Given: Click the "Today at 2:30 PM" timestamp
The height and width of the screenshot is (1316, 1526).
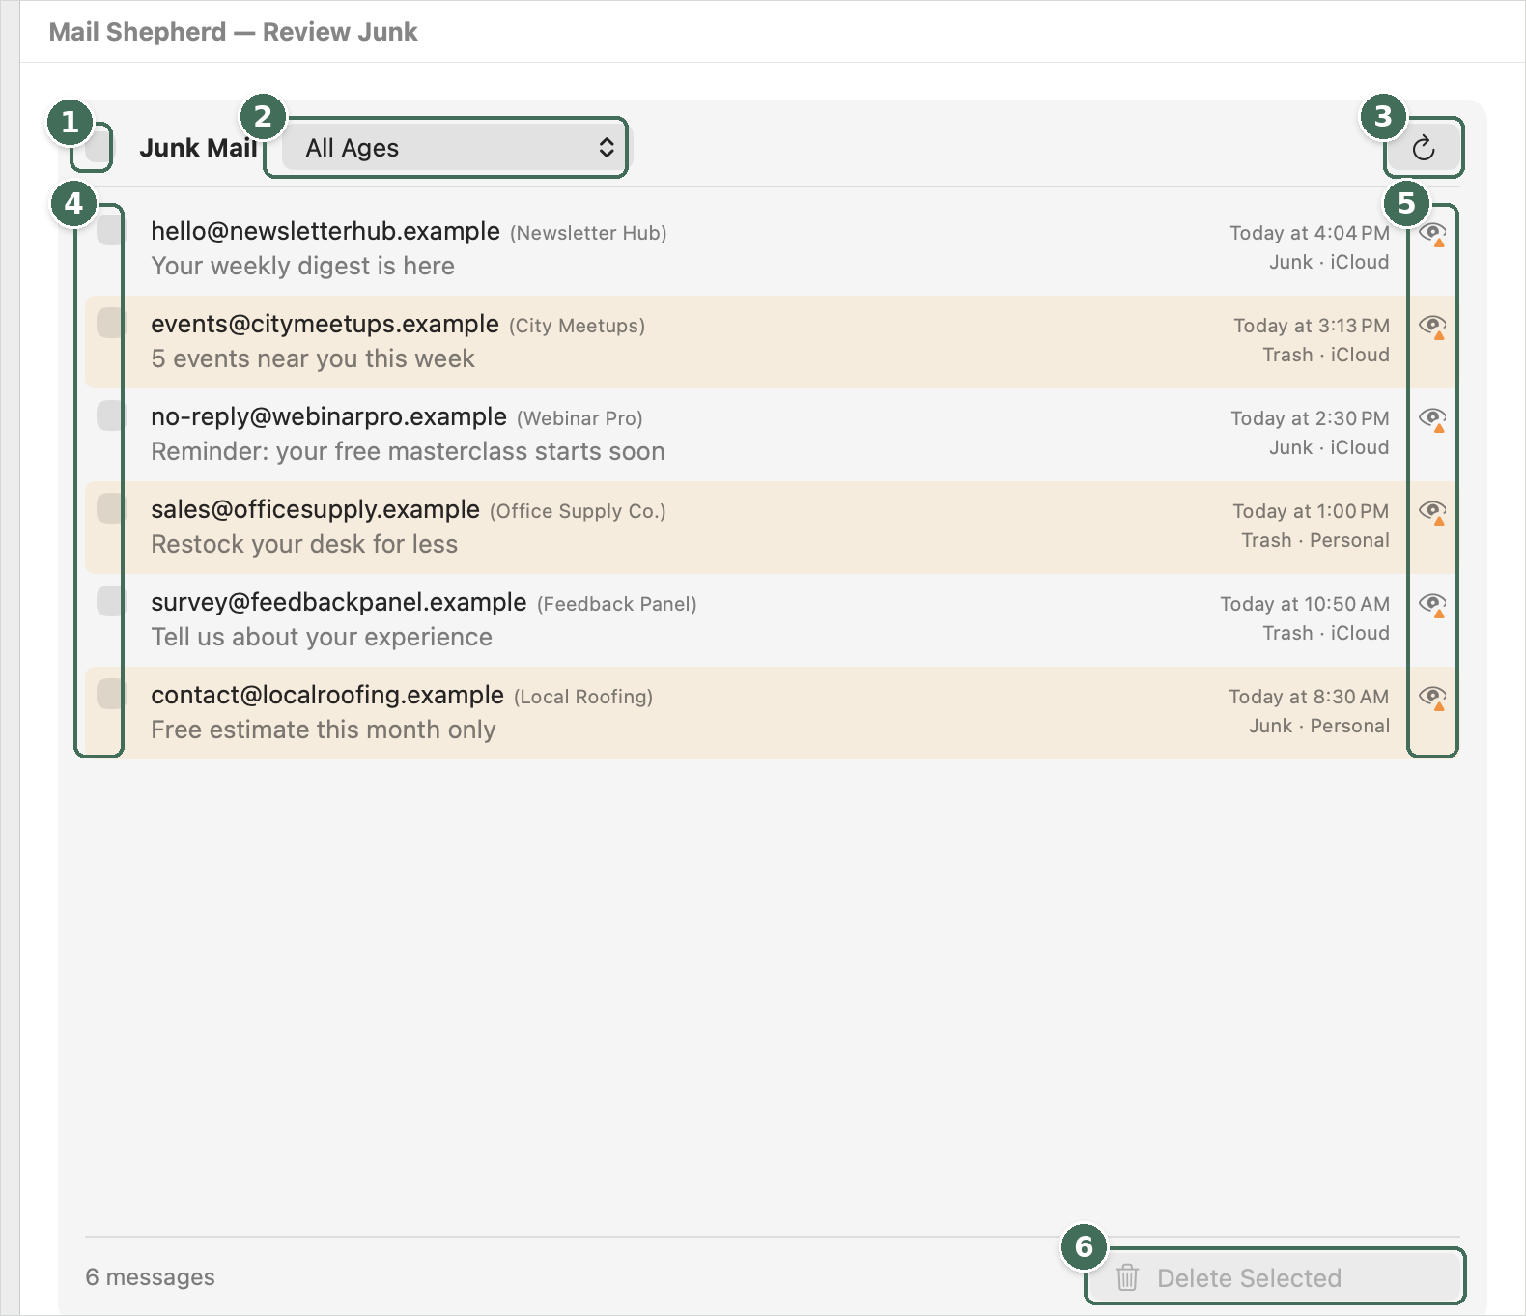Looking at the screenshot, I should coord(1310,418).
